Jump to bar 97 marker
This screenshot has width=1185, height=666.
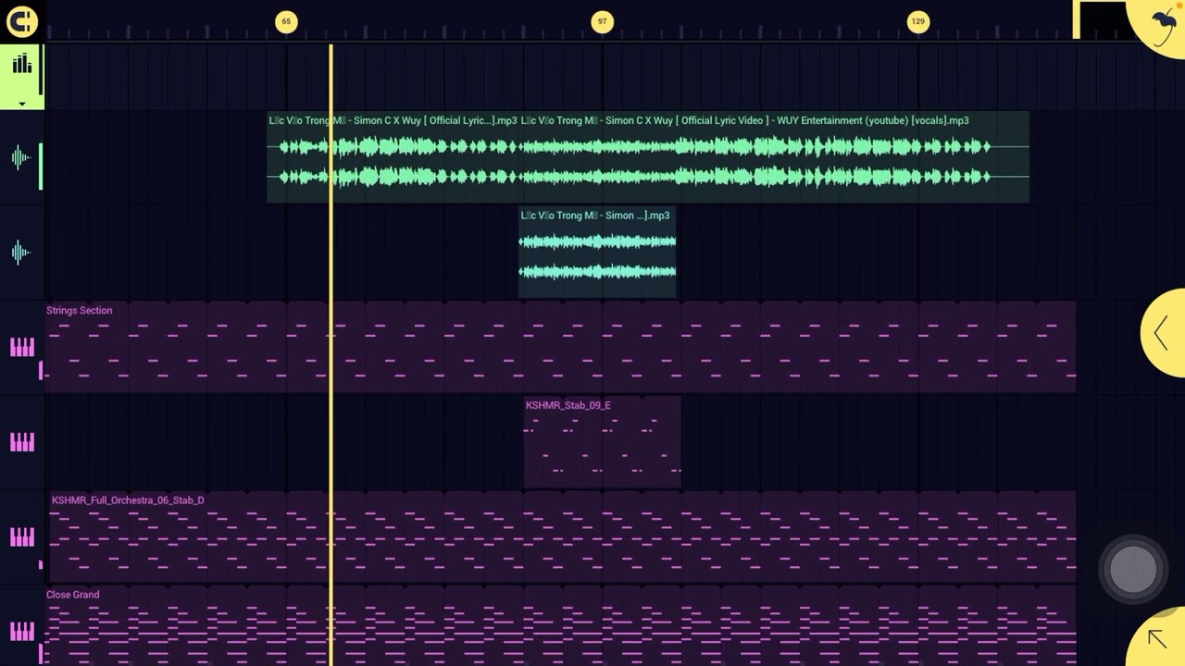click(x=602, y=21)
